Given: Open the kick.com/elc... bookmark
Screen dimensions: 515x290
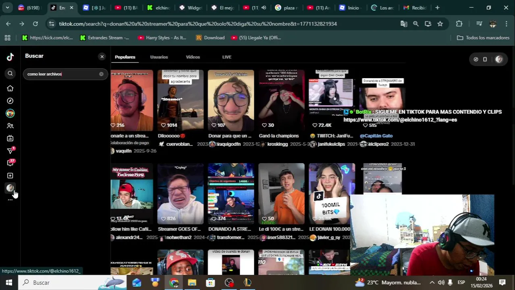Looking at the screenshot, I should click(x=48, y=38).
